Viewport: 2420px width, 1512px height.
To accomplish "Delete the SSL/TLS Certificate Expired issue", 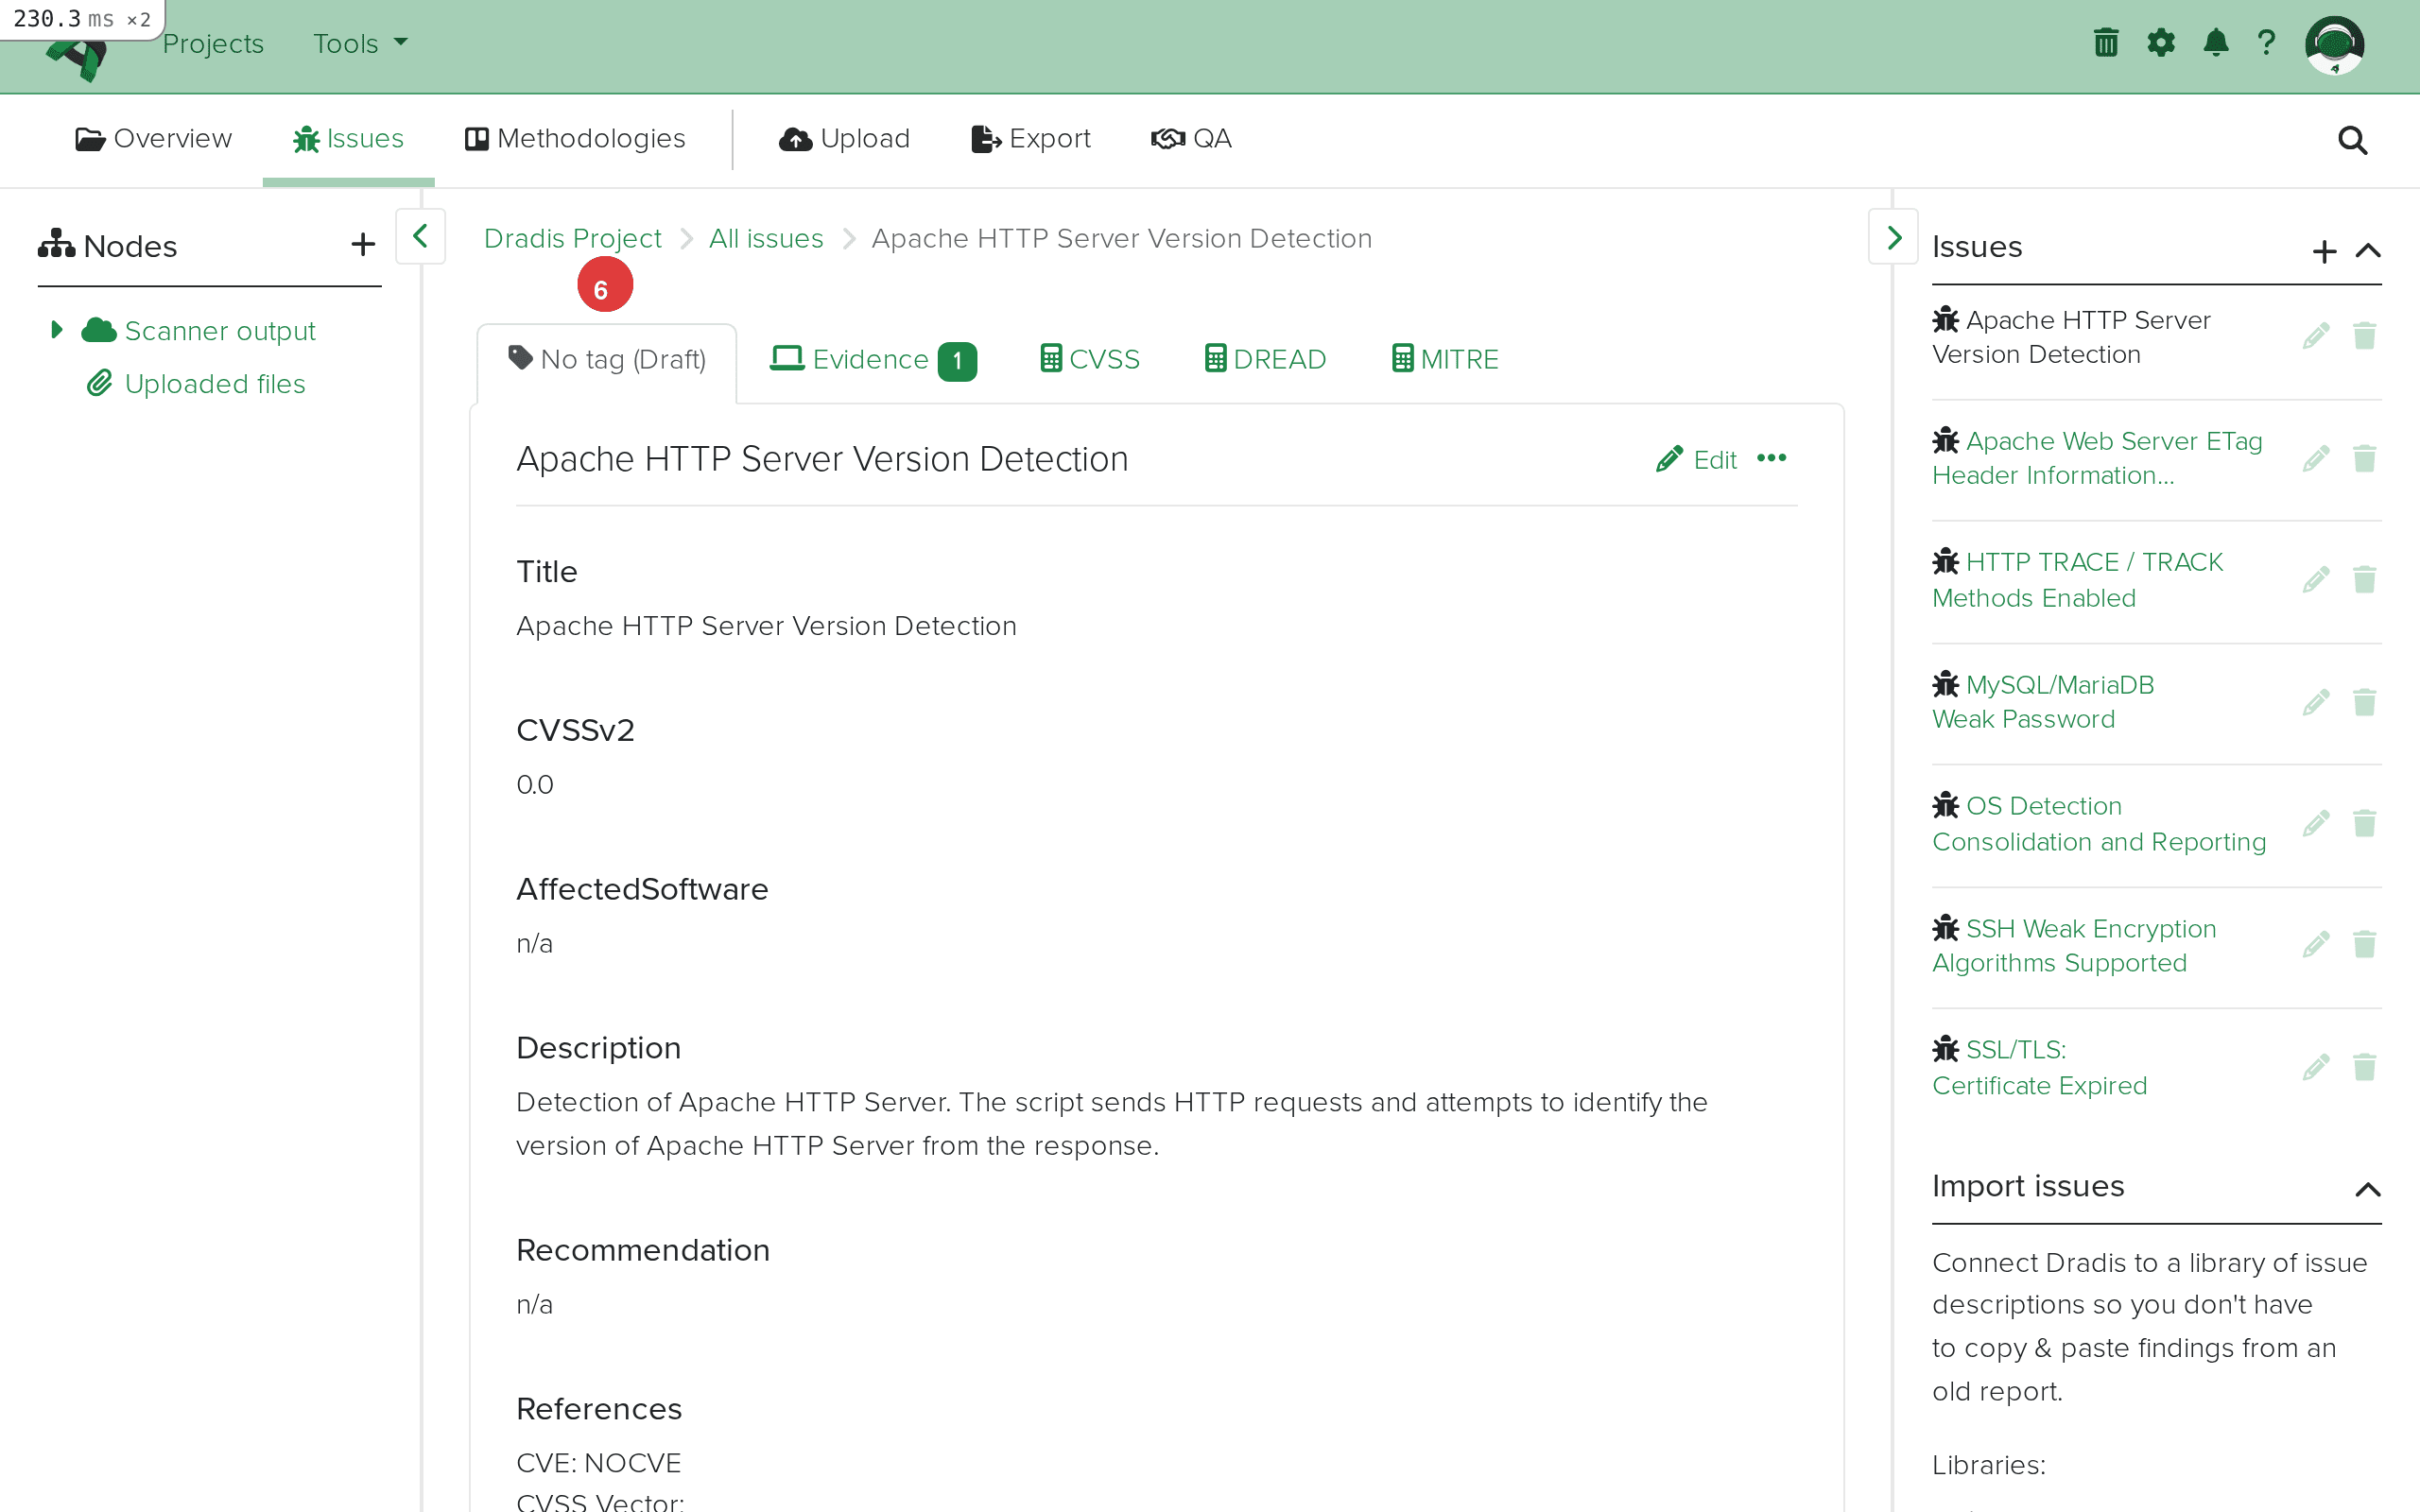I will tap(2365, 1066).
